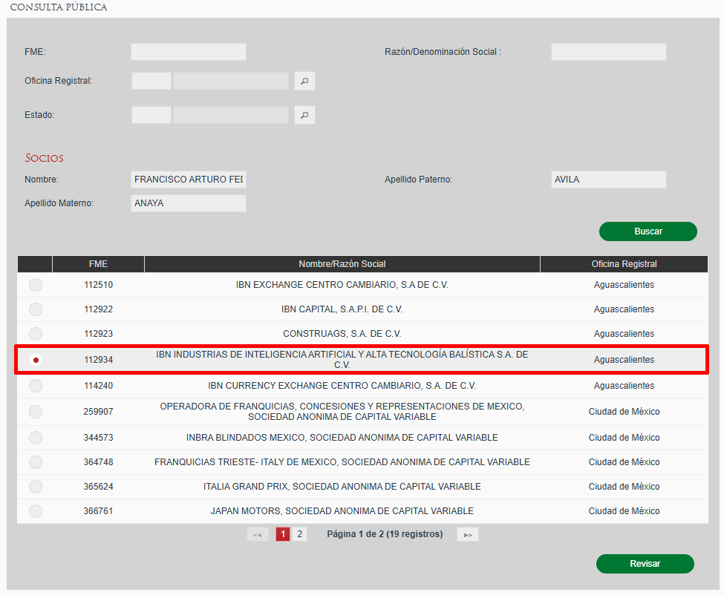Click FME number 366761
The image size is (724, 595).
pos(98,511)
